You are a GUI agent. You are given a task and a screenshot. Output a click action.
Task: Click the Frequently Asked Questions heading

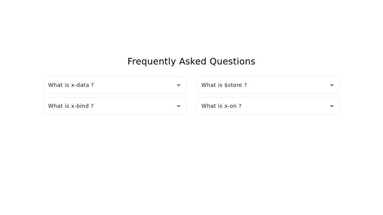coord(191,62)
